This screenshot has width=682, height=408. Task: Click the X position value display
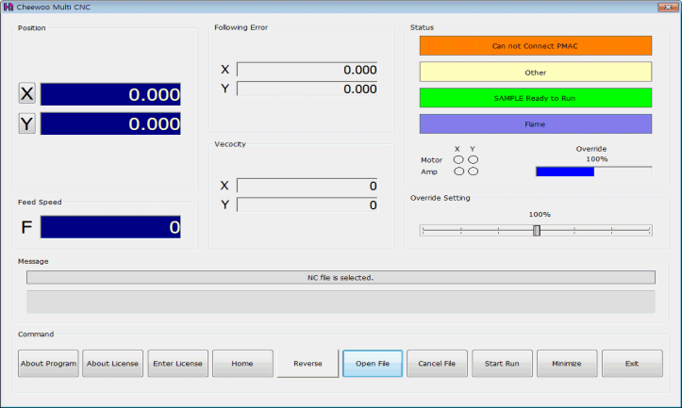[x=110, y=94]
